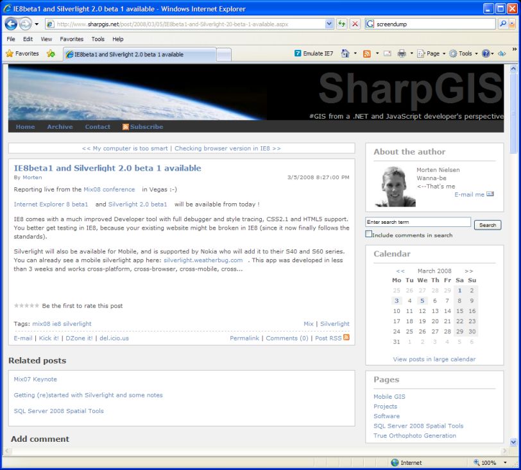Click the Read Mail toolbar icon
Viewport: 521px width, 470px height.
pyautogui.click(x=388, y=53)
